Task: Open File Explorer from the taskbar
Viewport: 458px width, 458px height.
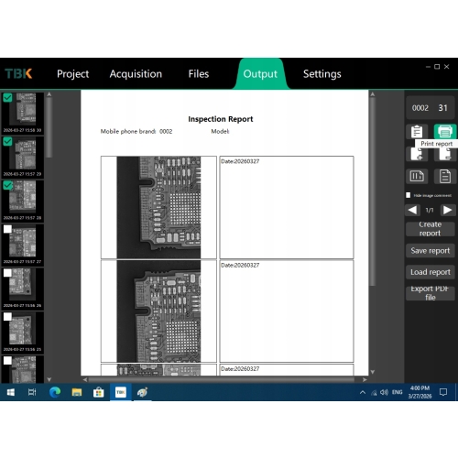Action: [x=77, y=392]
